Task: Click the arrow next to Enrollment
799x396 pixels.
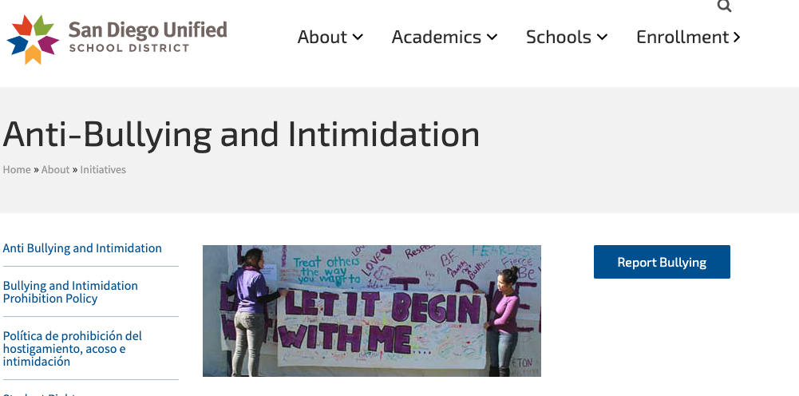Action: coord(736,37)
